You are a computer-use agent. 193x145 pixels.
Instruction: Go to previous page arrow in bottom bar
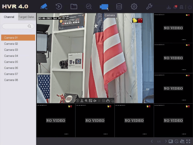click(152, 141)
